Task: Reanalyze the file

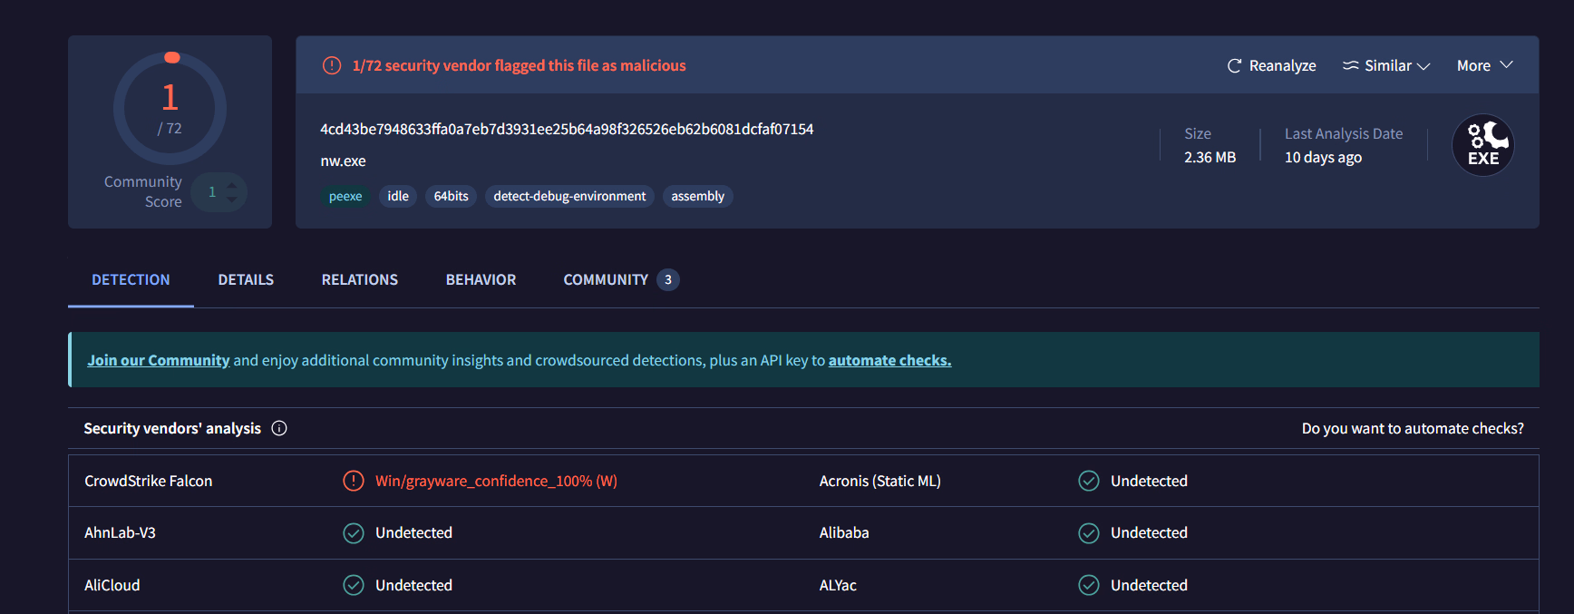Action: coord(1271,65)
